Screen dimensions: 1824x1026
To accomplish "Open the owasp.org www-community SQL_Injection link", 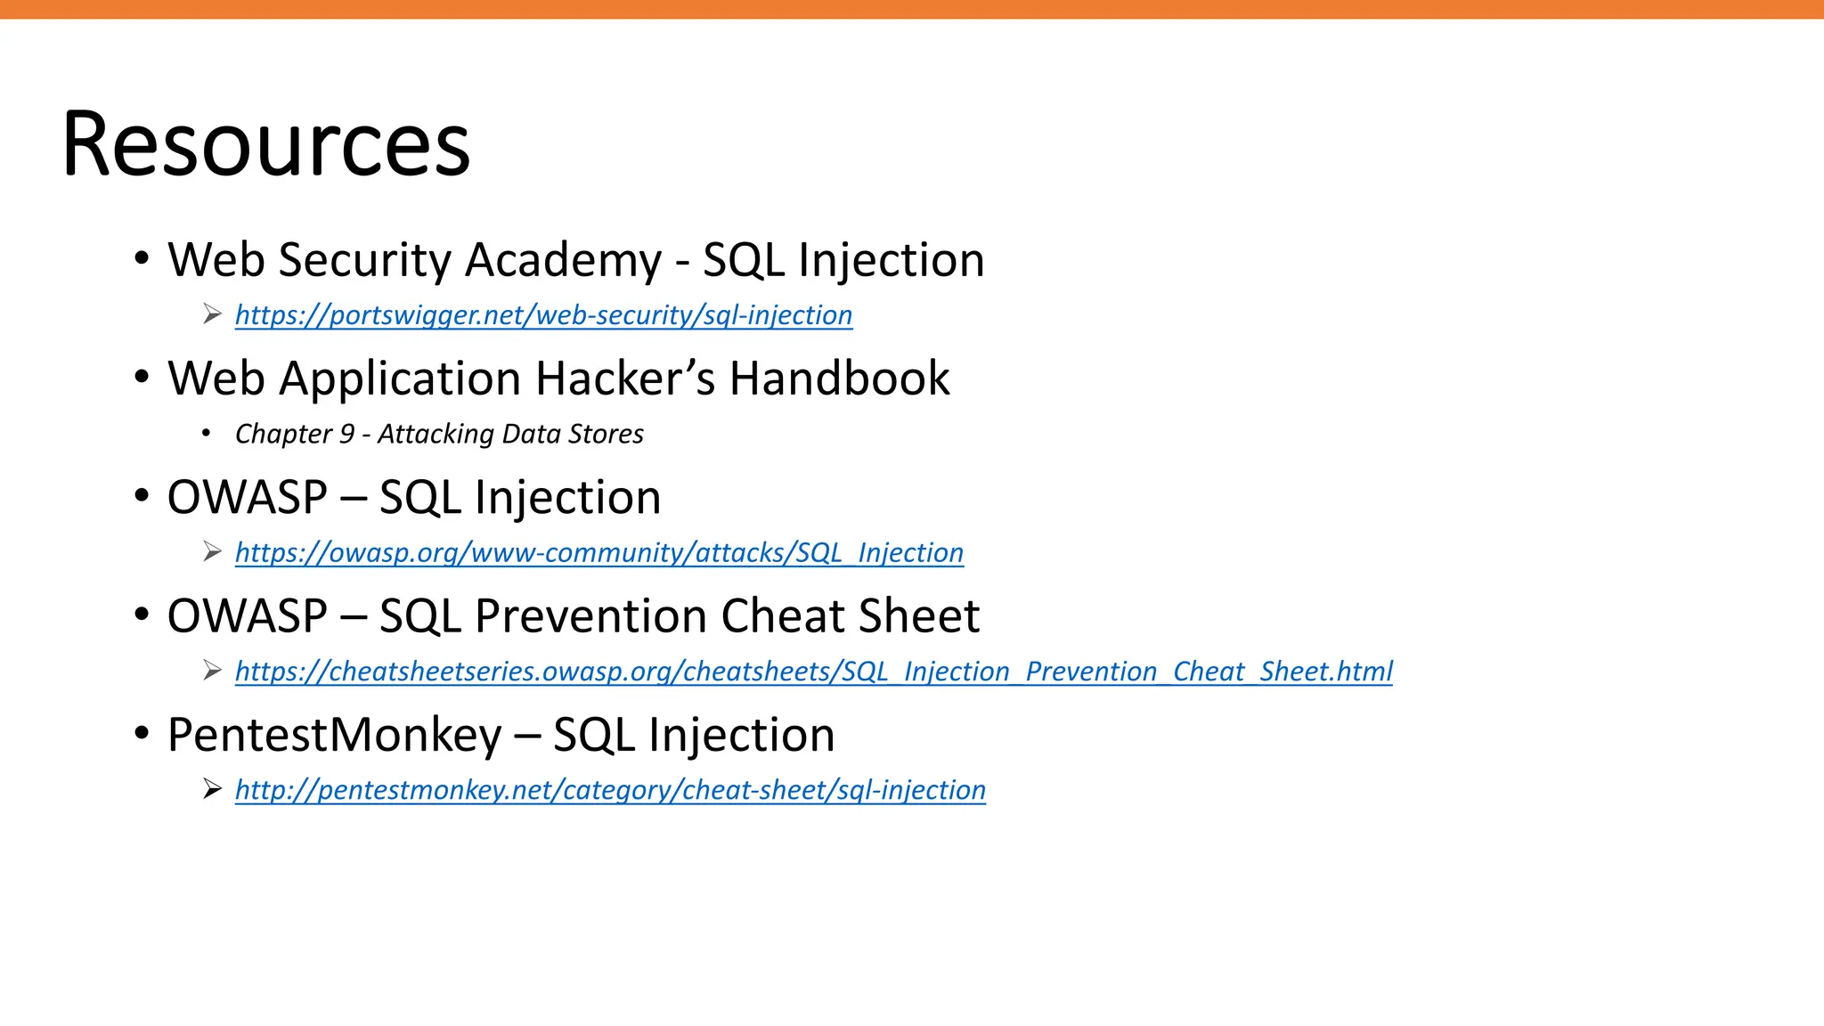I will (599, 553).
